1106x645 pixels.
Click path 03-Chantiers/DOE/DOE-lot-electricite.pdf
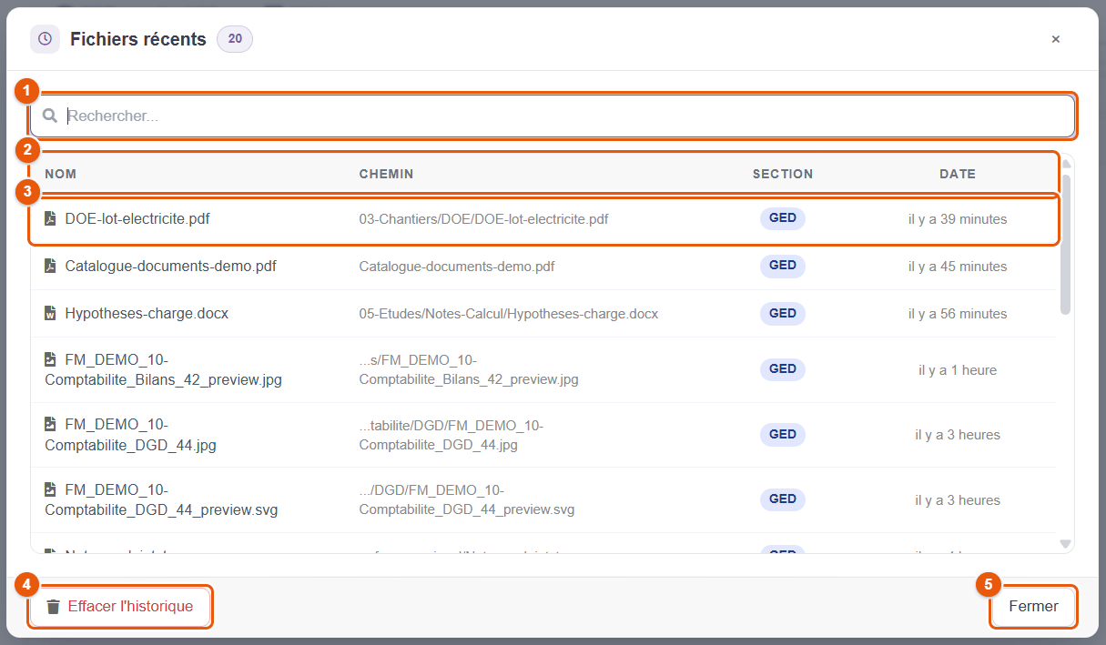tap(484, 219)
